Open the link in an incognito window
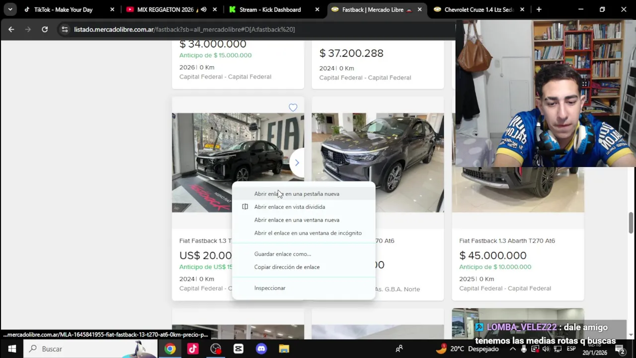The width and height of the screenshot is (636, 358). [303, 233]
